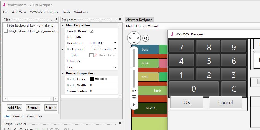Switch to the Views Tree tab
Viewport: 260px width, 130px height.
coord(34,116)
